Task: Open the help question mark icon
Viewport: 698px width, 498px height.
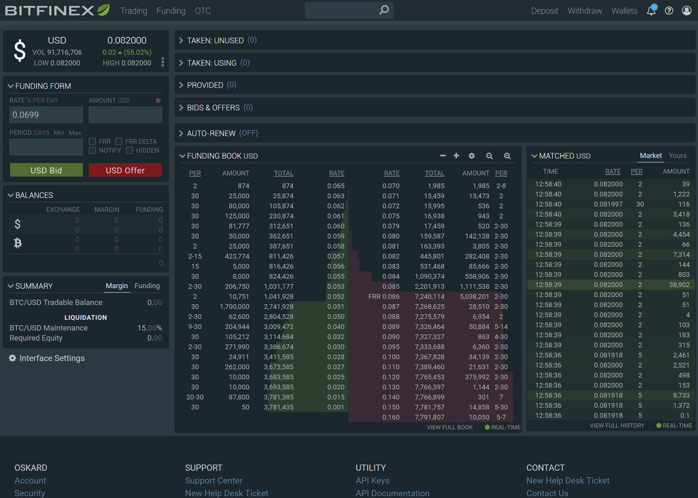Action: tap(669, 10)
